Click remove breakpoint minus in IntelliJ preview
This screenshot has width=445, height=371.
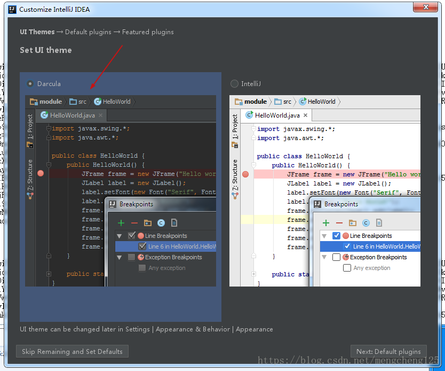coord(339,223)
